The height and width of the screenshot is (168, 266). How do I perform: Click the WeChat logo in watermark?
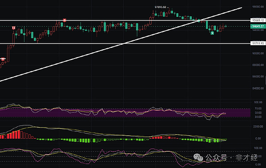[x=198, y=157]
